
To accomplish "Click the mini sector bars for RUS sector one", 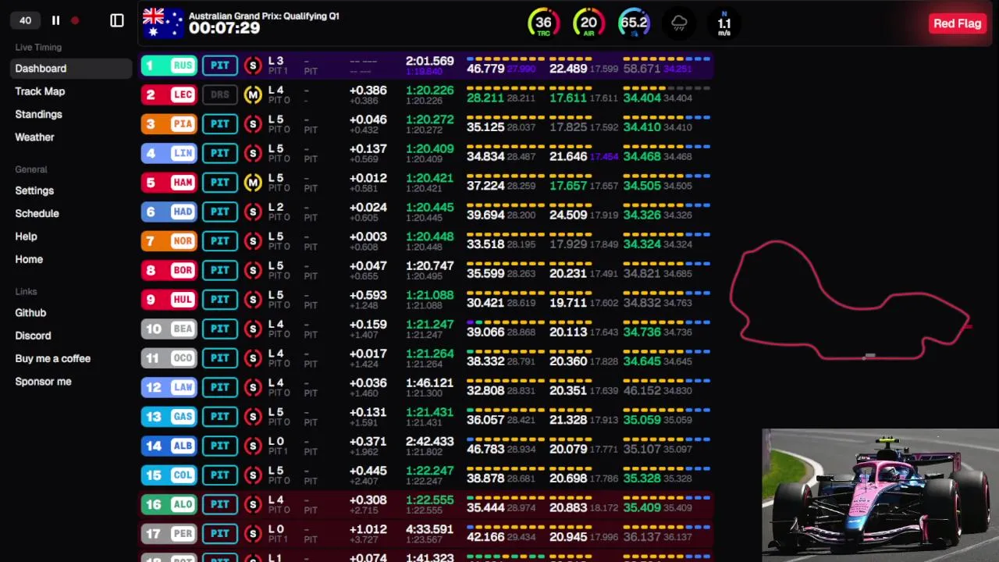I will pyautogui.click(x=504, y=59).
